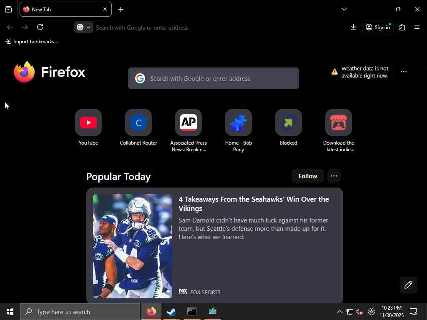The width and height of the screenshot is (427, 320).
Task: Open the list all tabs chevron
Action: (x=344, y=9)
